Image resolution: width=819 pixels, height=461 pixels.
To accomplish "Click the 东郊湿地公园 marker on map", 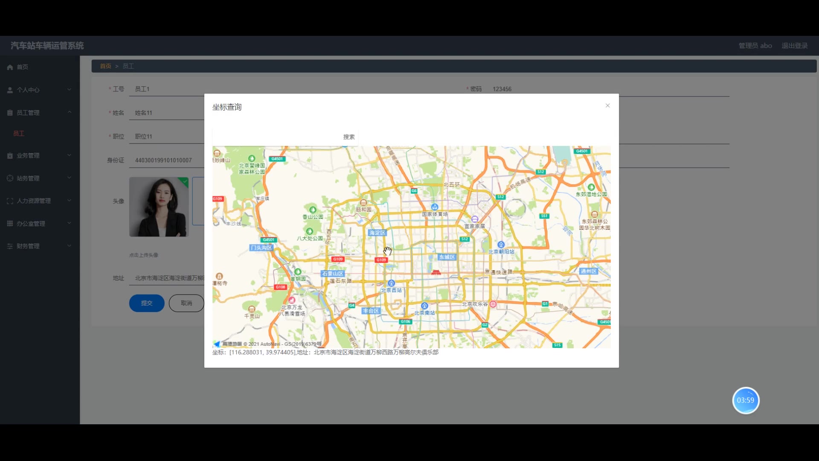I will (591, 187).
